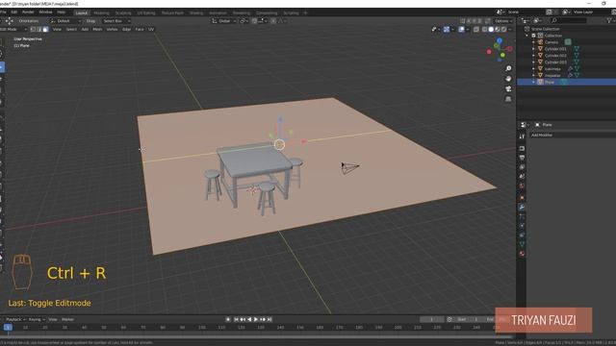616x346 pixels.
Task: Click timeline horizontal scrollbar
Action: [x=257, y=337]
